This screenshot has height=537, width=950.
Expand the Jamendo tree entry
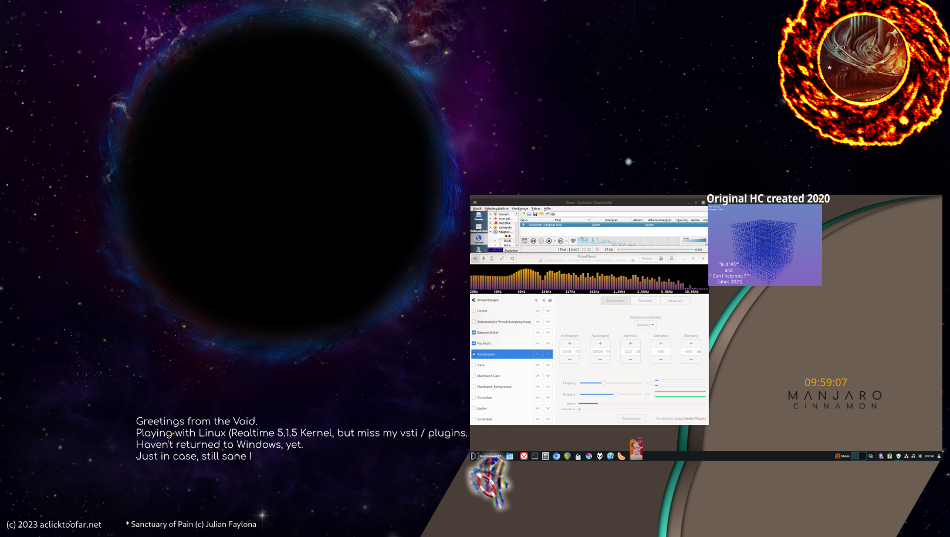490,227
